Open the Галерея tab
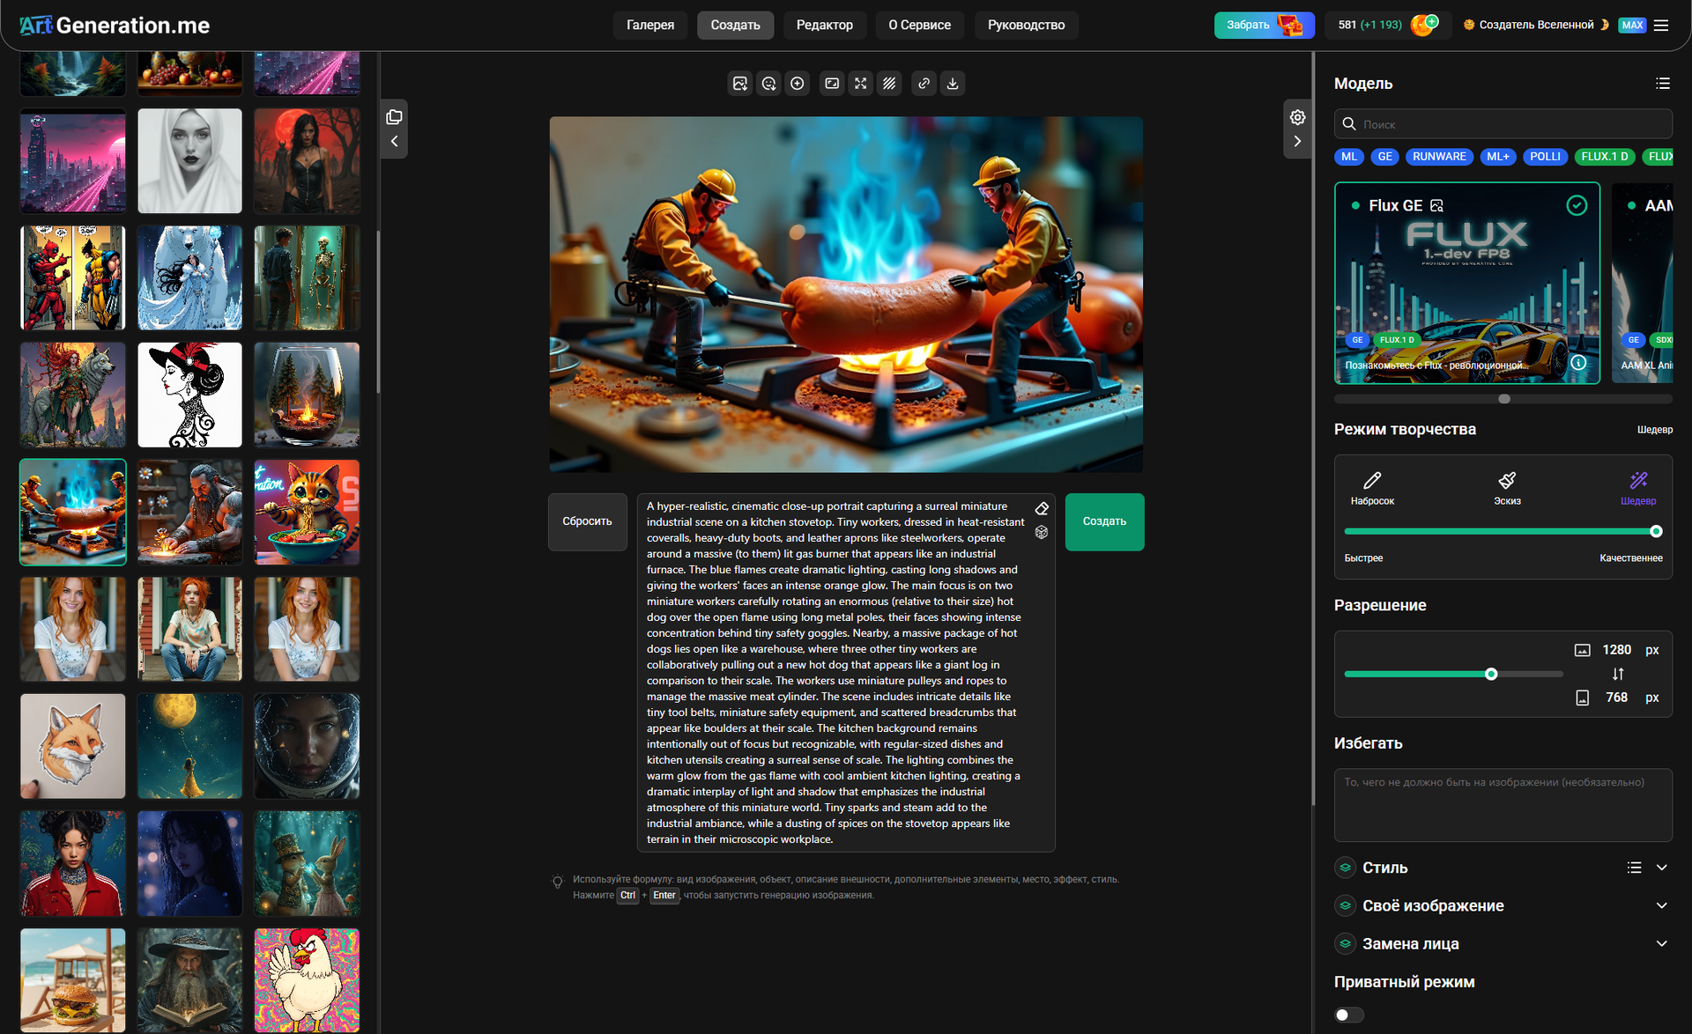 point(650,26)
